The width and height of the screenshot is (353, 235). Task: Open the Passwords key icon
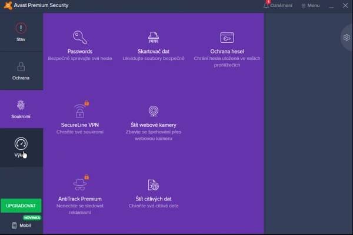pyautogui.click(x=79, y=38)
